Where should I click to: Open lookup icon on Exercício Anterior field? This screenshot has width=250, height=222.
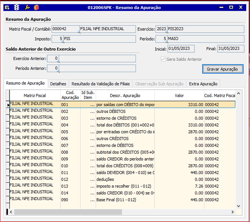pyautogui.click(x=58, y=61)
